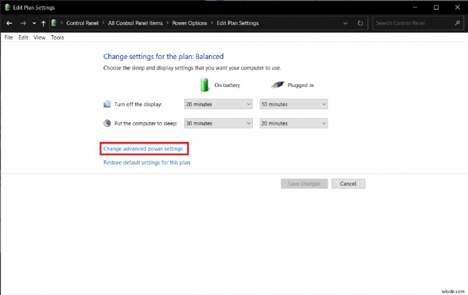Open the View menu
This screenshot has height=295, width=468.
click(39, 37)
